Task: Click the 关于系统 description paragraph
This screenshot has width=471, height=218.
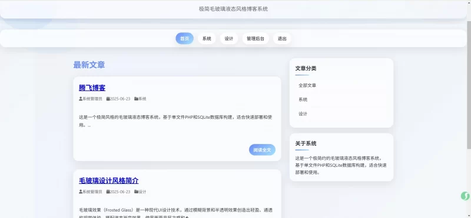Action: 341,165
